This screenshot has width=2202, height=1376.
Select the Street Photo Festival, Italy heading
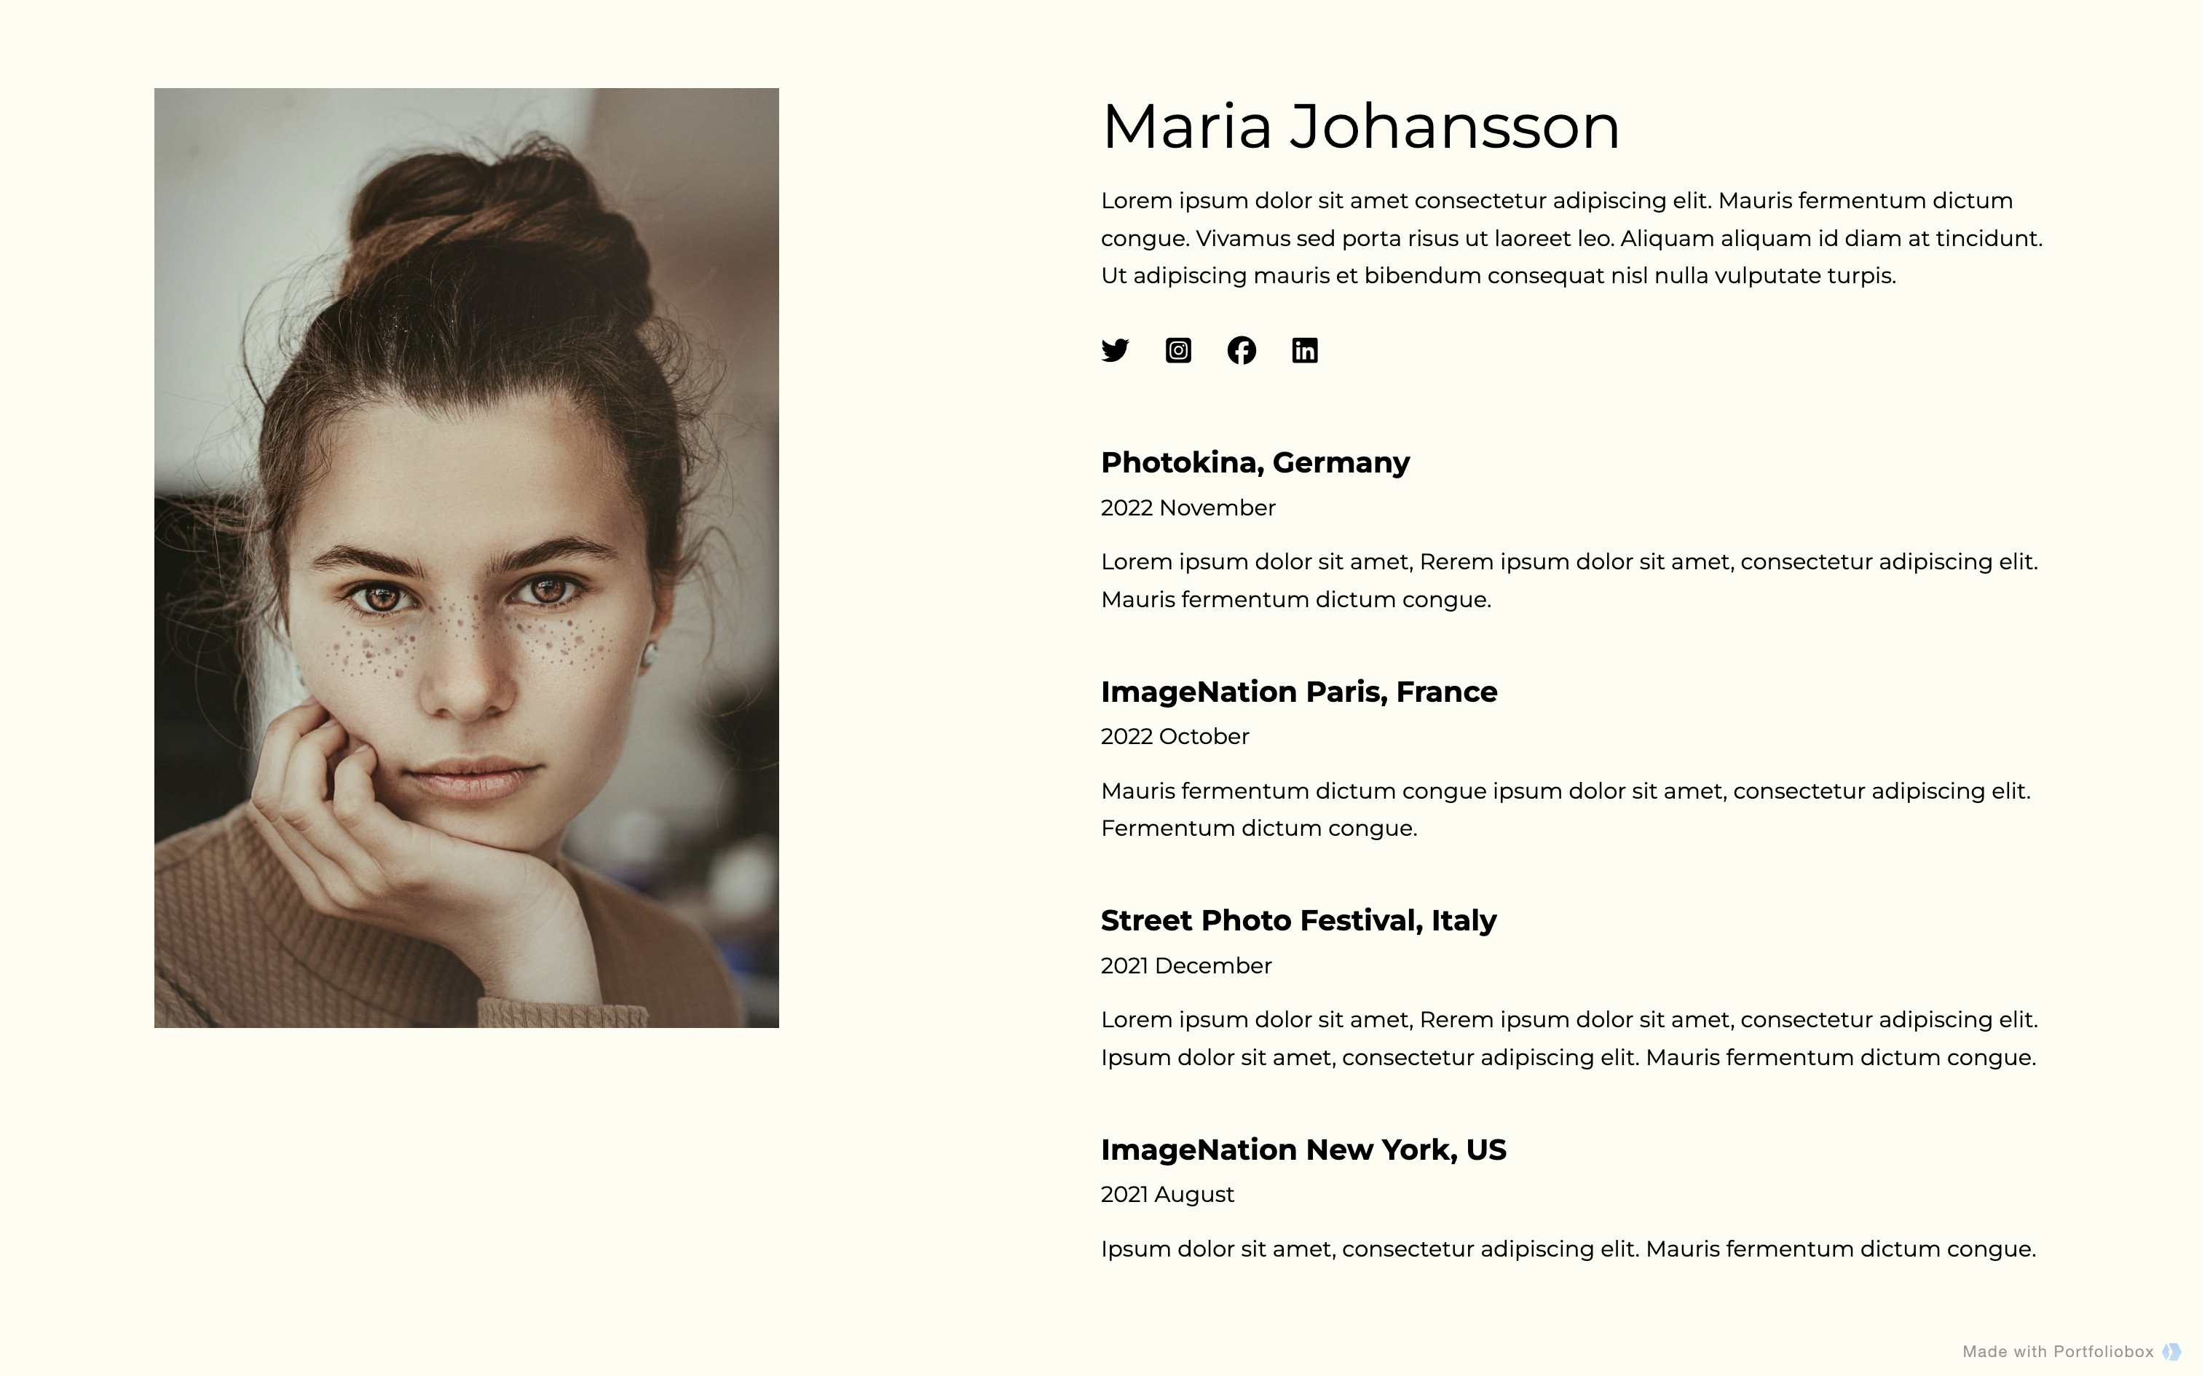pyautogui.click(x=1298, y=920)
